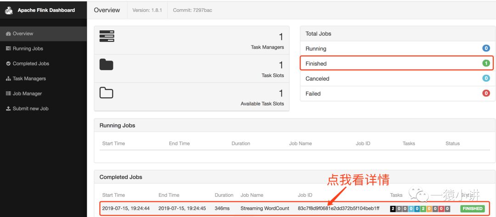Go to Completed Jobs in sidebar
The height and width of the screenshot is (217, 496).
[x=43, y=63]
